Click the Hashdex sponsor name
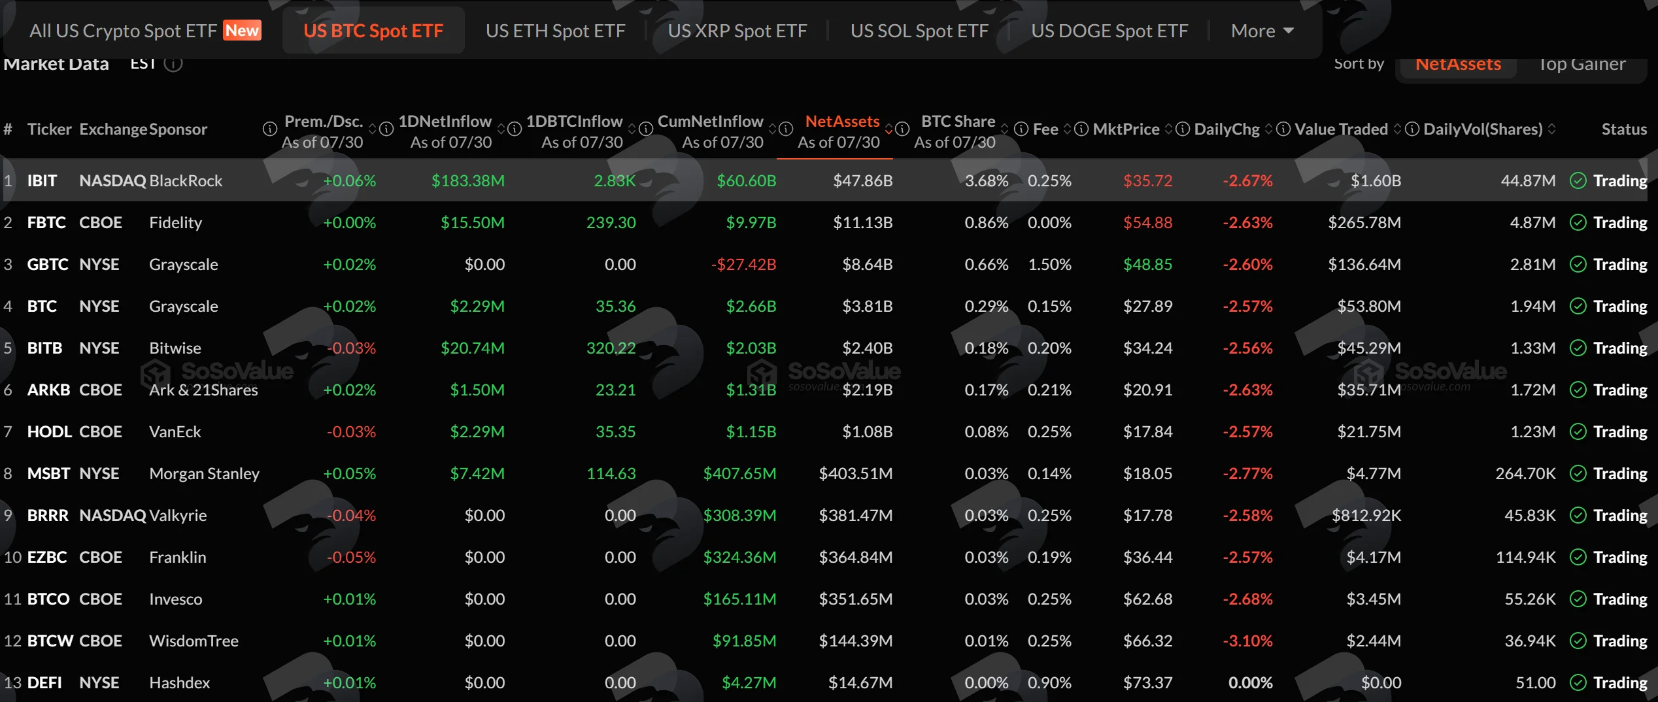The image size is (1658, 702). (x=179, y=682)
